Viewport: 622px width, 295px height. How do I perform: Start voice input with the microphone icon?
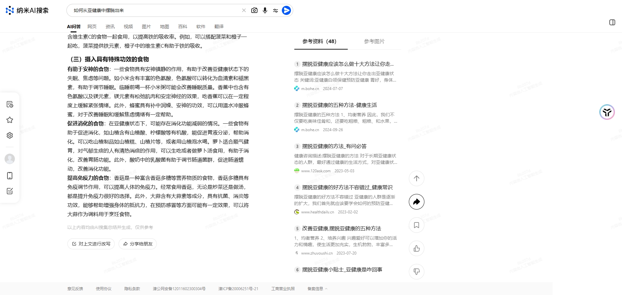click(x=265, y=10)
